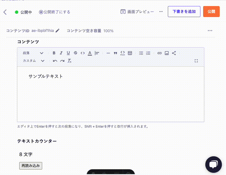Expand editor to fullscreen
This screenshot has width=226, height=175.
[x=196, y=61]
